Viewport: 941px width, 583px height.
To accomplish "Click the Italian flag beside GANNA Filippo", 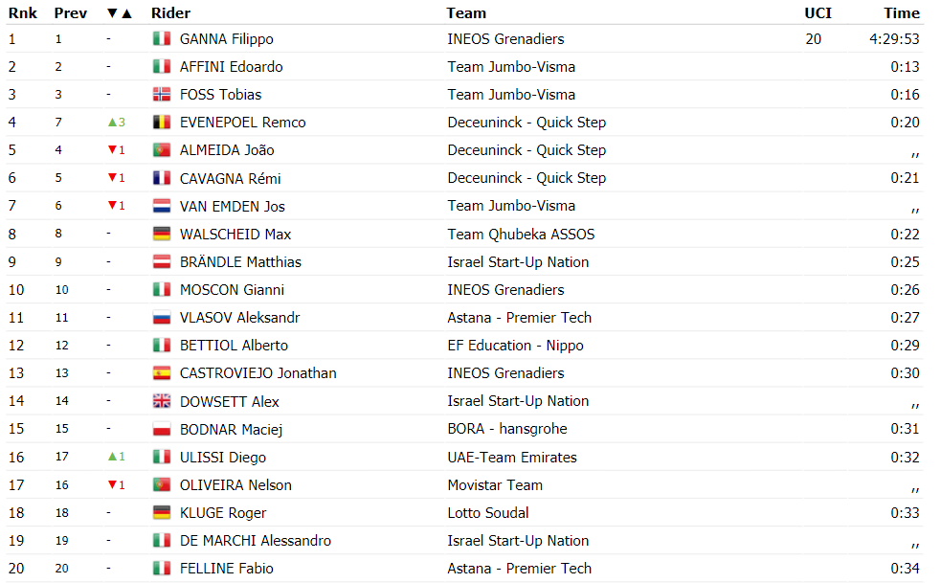I will 162,39.
